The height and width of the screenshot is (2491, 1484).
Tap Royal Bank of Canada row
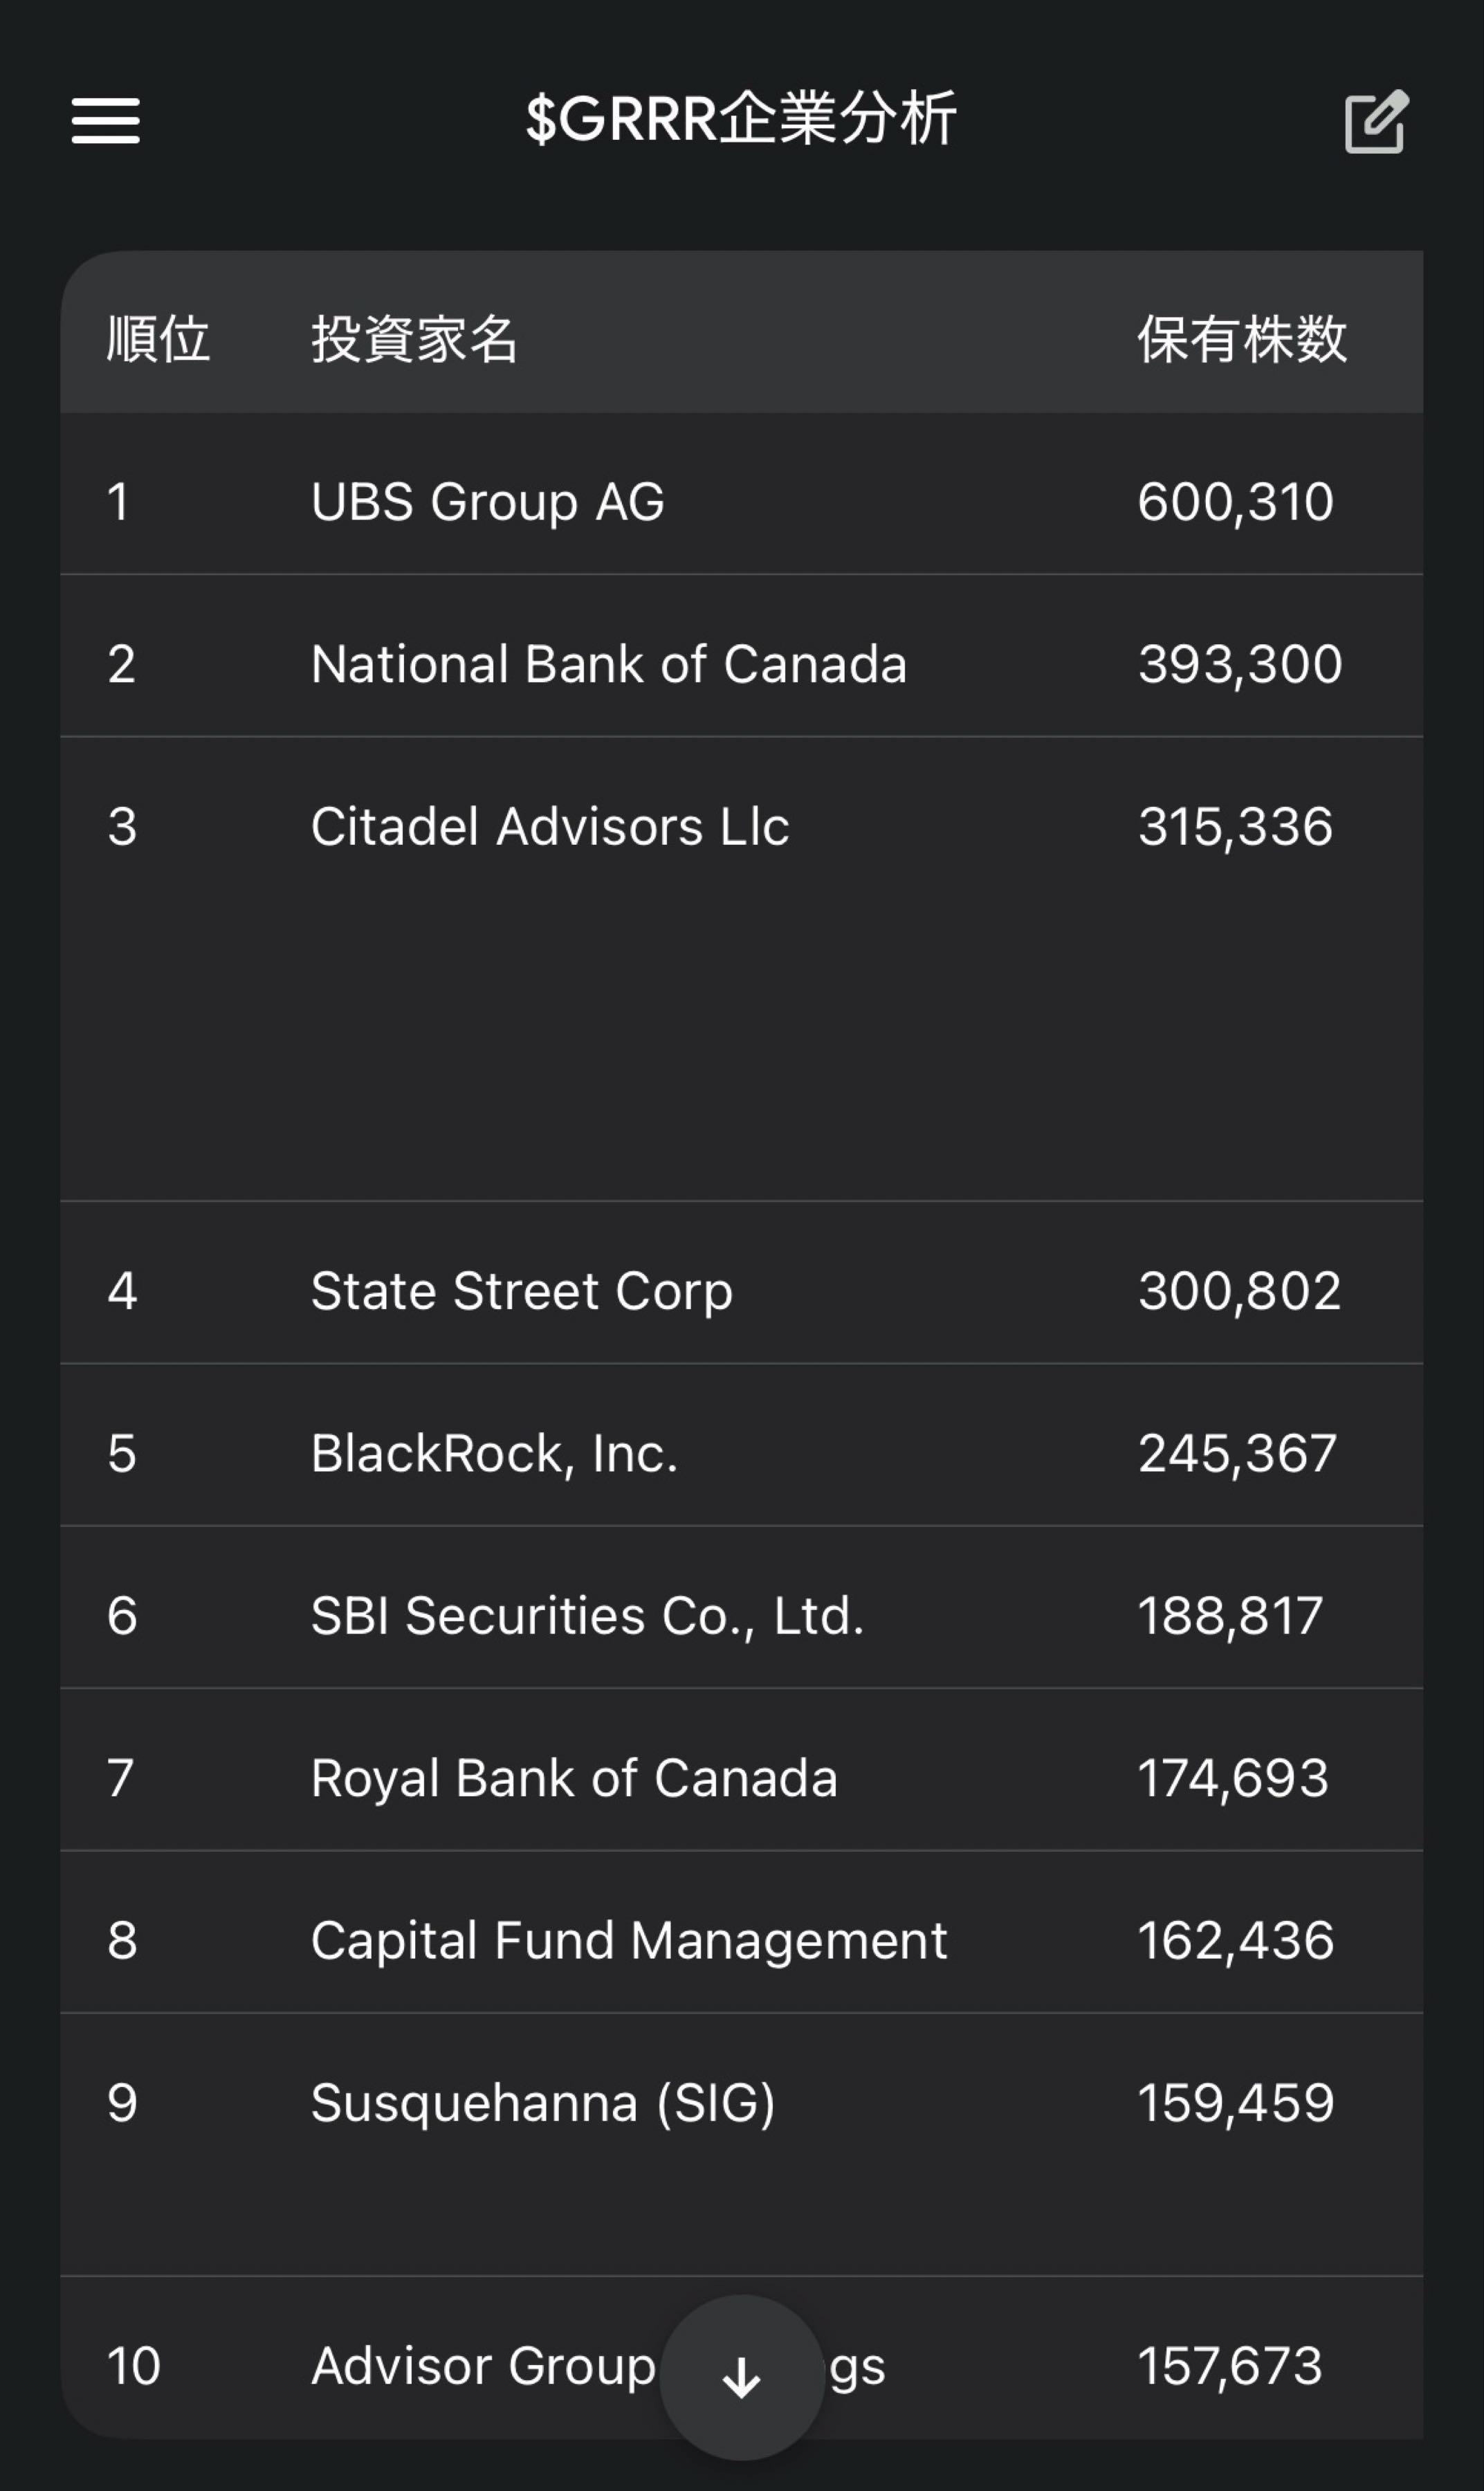click(x=574, y=1778)
